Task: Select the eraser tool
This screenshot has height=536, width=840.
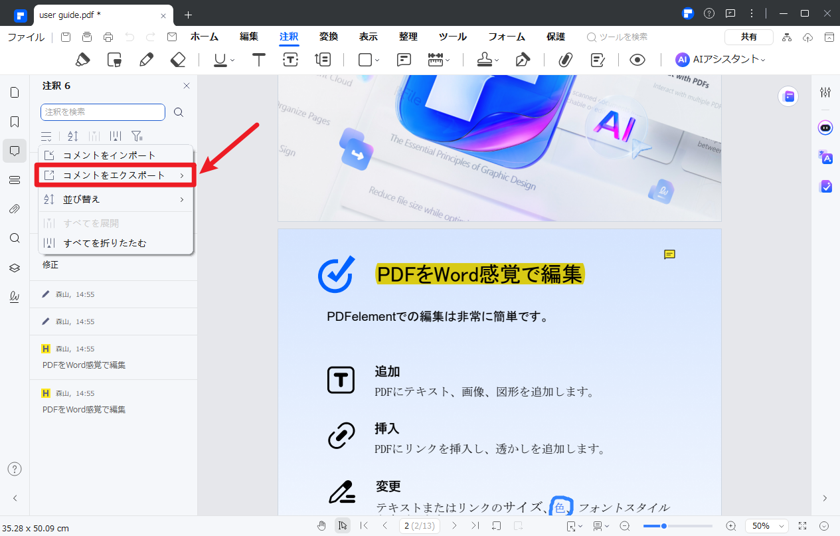Action: [178, 60]
